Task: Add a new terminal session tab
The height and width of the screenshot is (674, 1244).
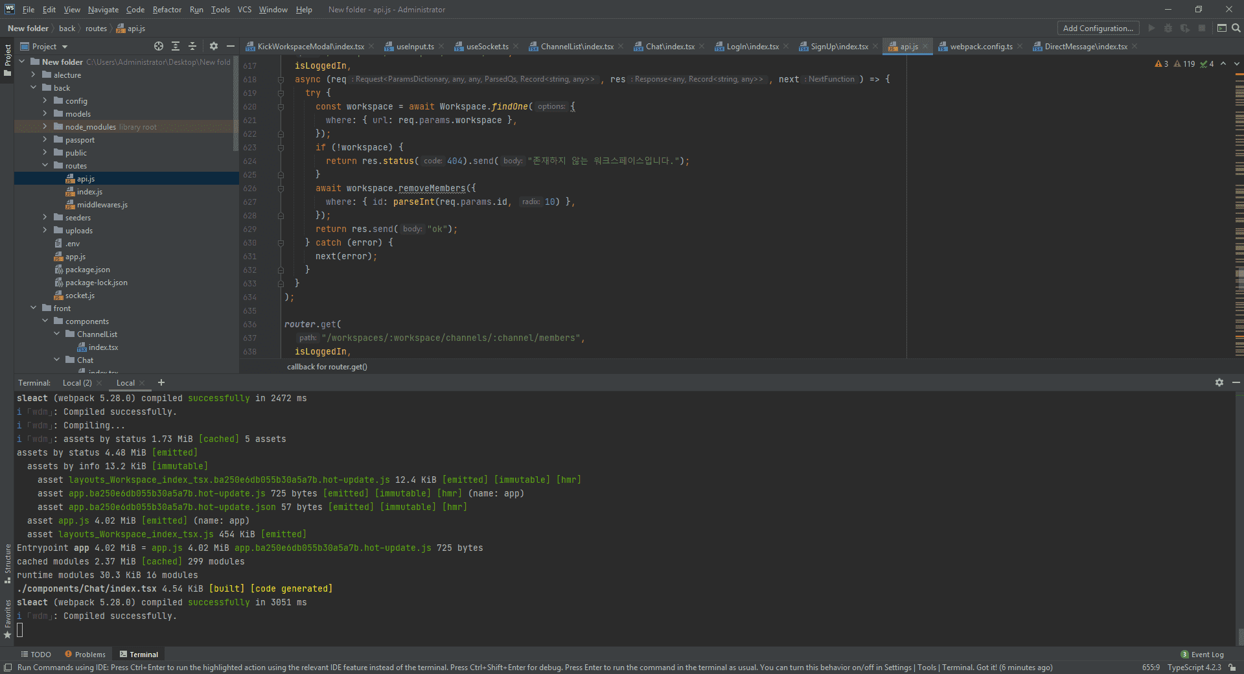Action: (x=161, y=383)
